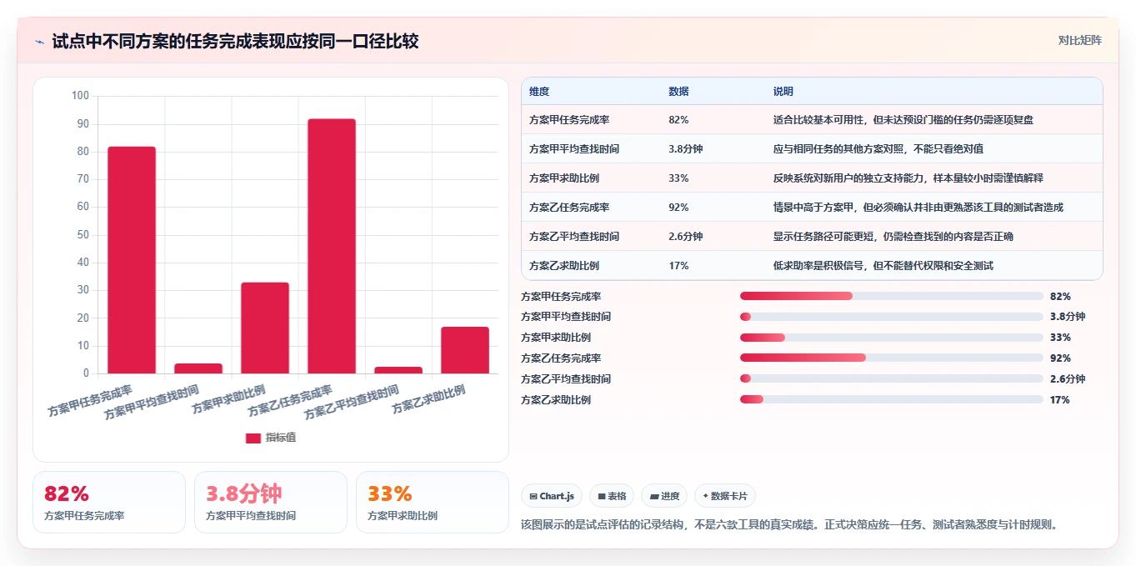
Task: Select the 表格 tag chip
Action: coord(612,496)
